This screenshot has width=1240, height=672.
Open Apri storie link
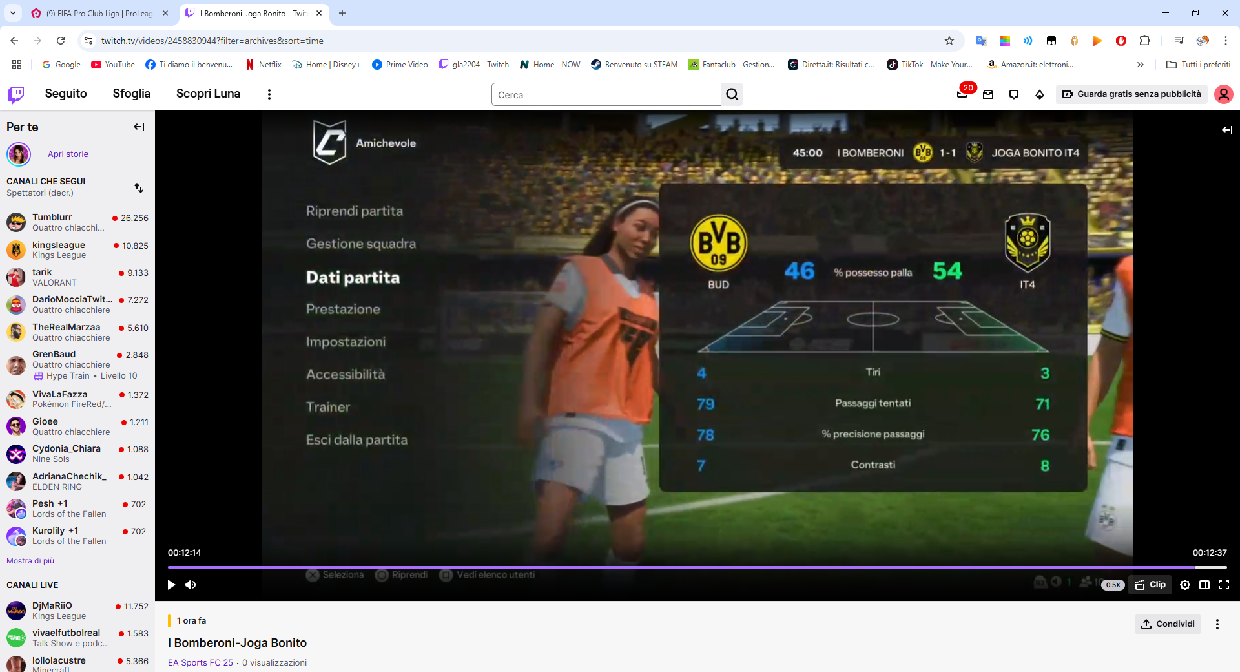(68, 154)
